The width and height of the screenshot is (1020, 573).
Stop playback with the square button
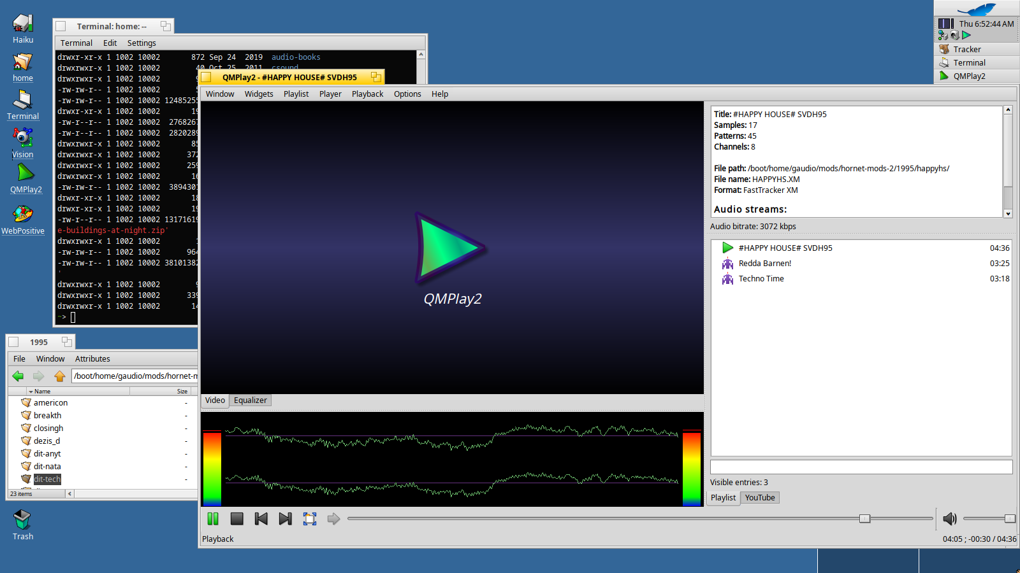pyautogui.click(x=237, y=519)
